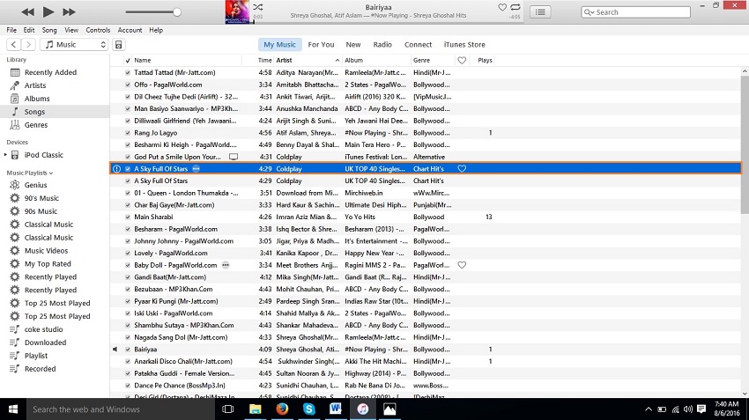Open the Controls menu

click(98, 30)
